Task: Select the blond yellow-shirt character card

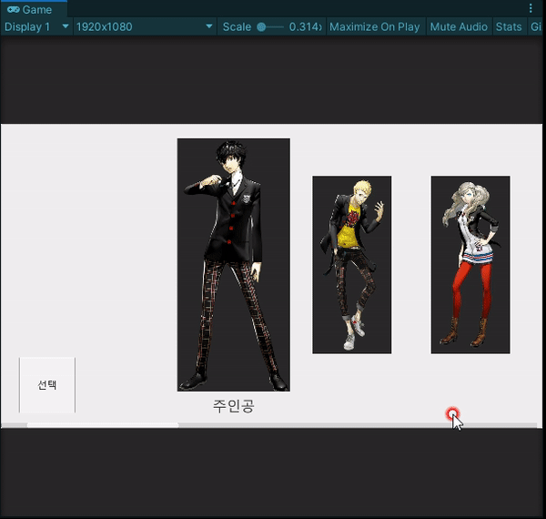Action: click(x=352, y=265)
